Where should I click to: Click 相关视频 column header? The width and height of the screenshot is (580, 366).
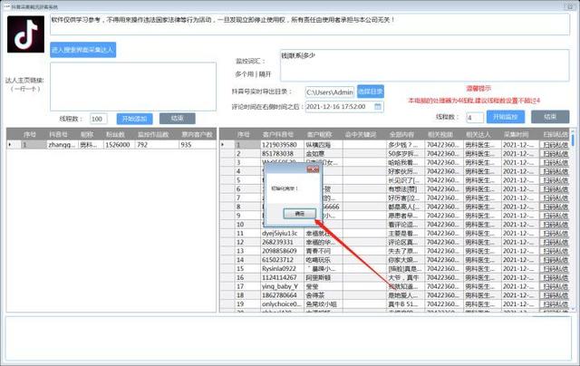click(440, 134)
